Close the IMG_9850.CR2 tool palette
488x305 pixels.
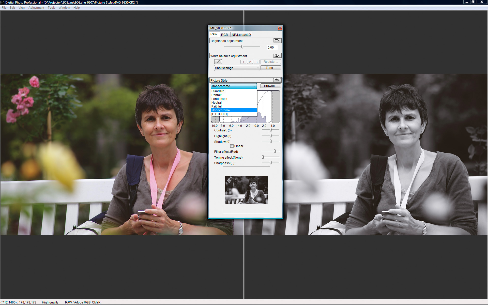point(280,28)
